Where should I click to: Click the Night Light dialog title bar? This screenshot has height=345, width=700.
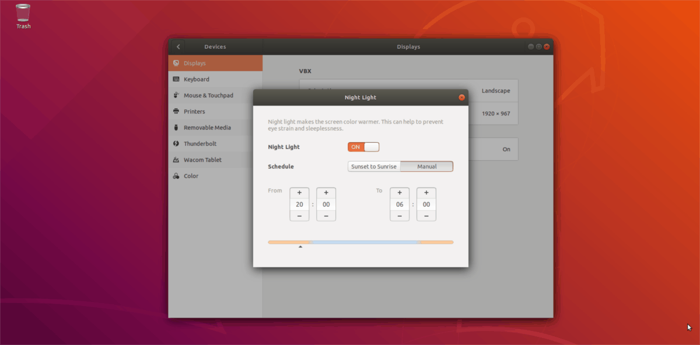click(360, 97)
